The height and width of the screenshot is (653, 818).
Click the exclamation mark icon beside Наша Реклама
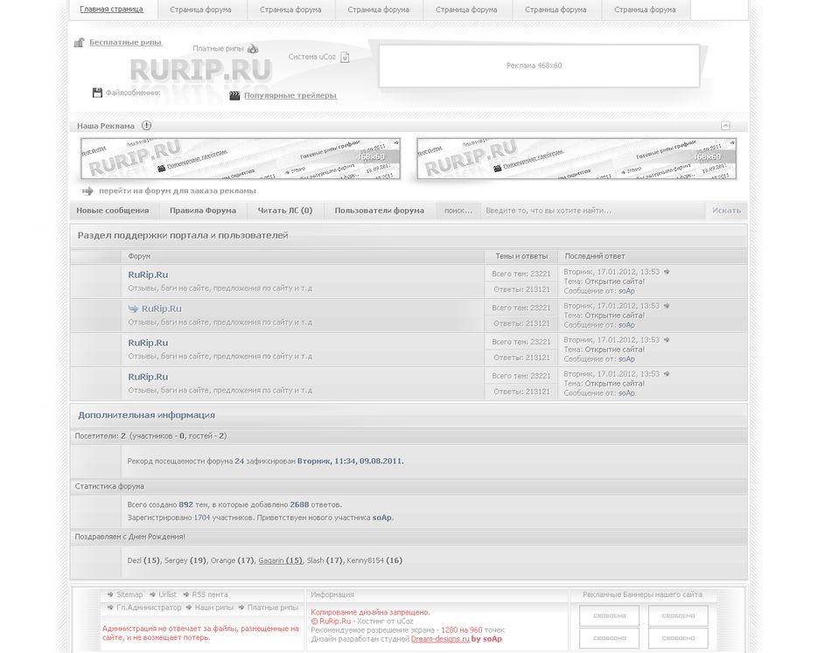[x=147, y=126]
